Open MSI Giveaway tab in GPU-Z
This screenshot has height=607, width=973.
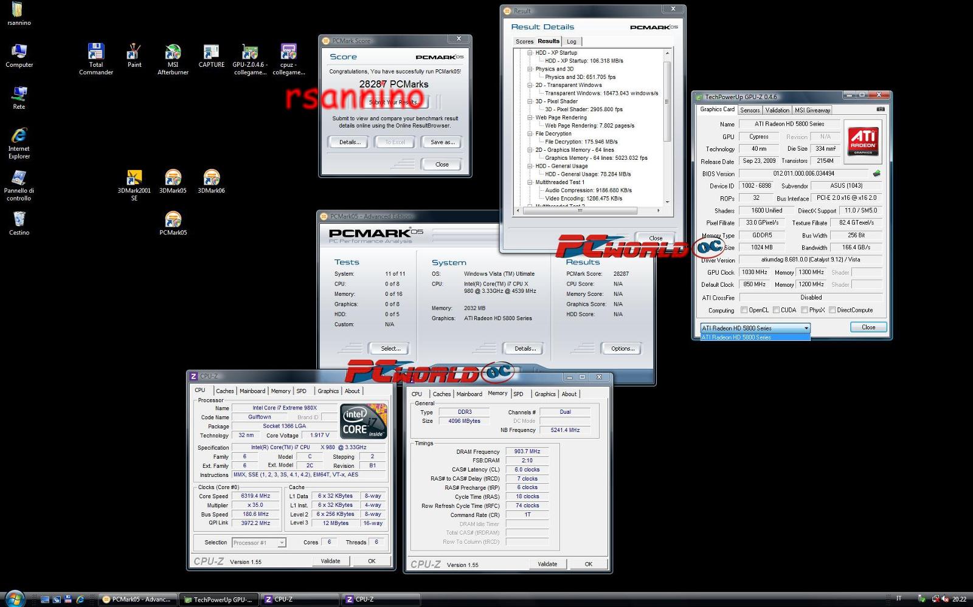pyautogui.click(x=812, y=110)
